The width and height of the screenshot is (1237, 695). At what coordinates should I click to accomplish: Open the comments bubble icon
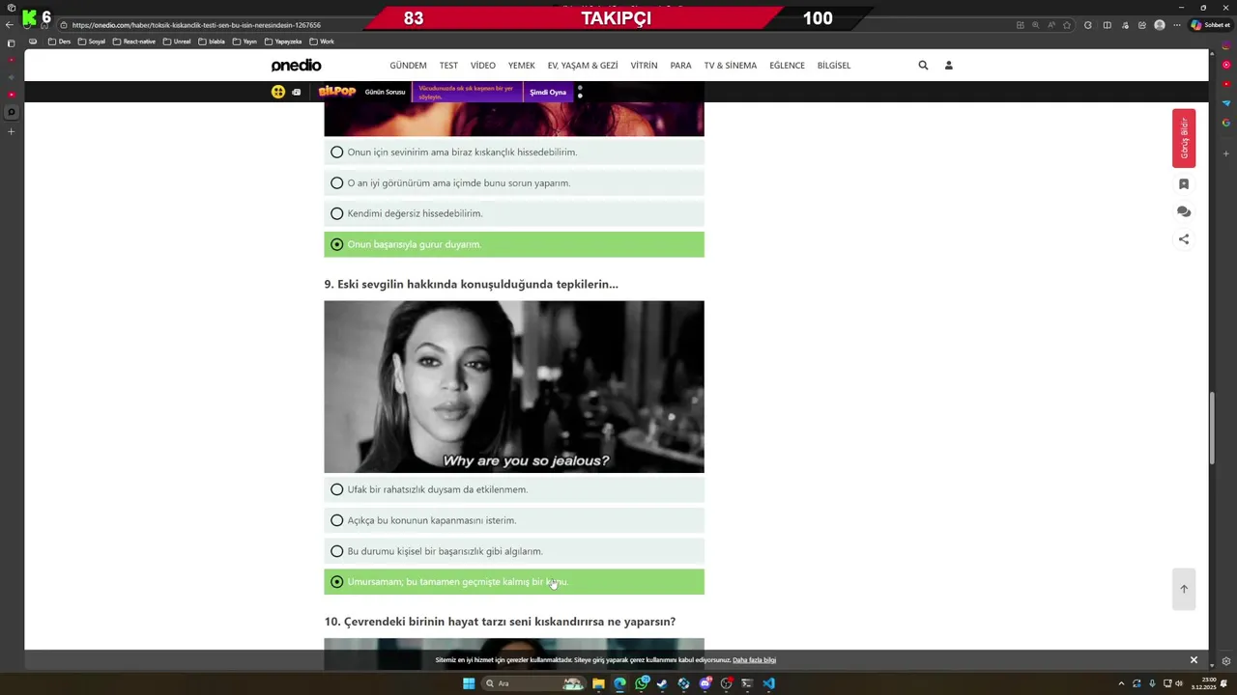1184,211
